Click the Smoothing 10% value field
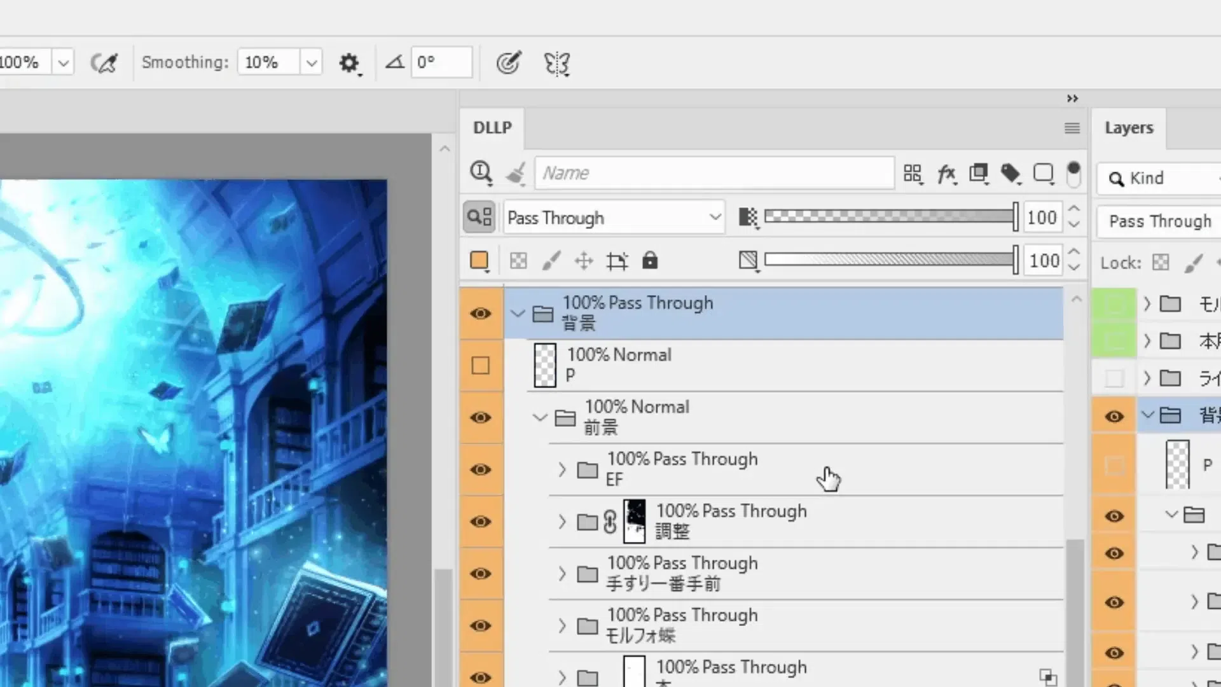The height and width of the screenshot is (687, 1221). (x=268, y=62)
